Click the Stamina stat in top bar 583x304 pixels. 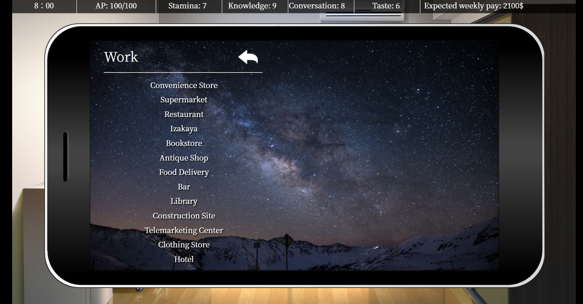click(x=187, y=6)
